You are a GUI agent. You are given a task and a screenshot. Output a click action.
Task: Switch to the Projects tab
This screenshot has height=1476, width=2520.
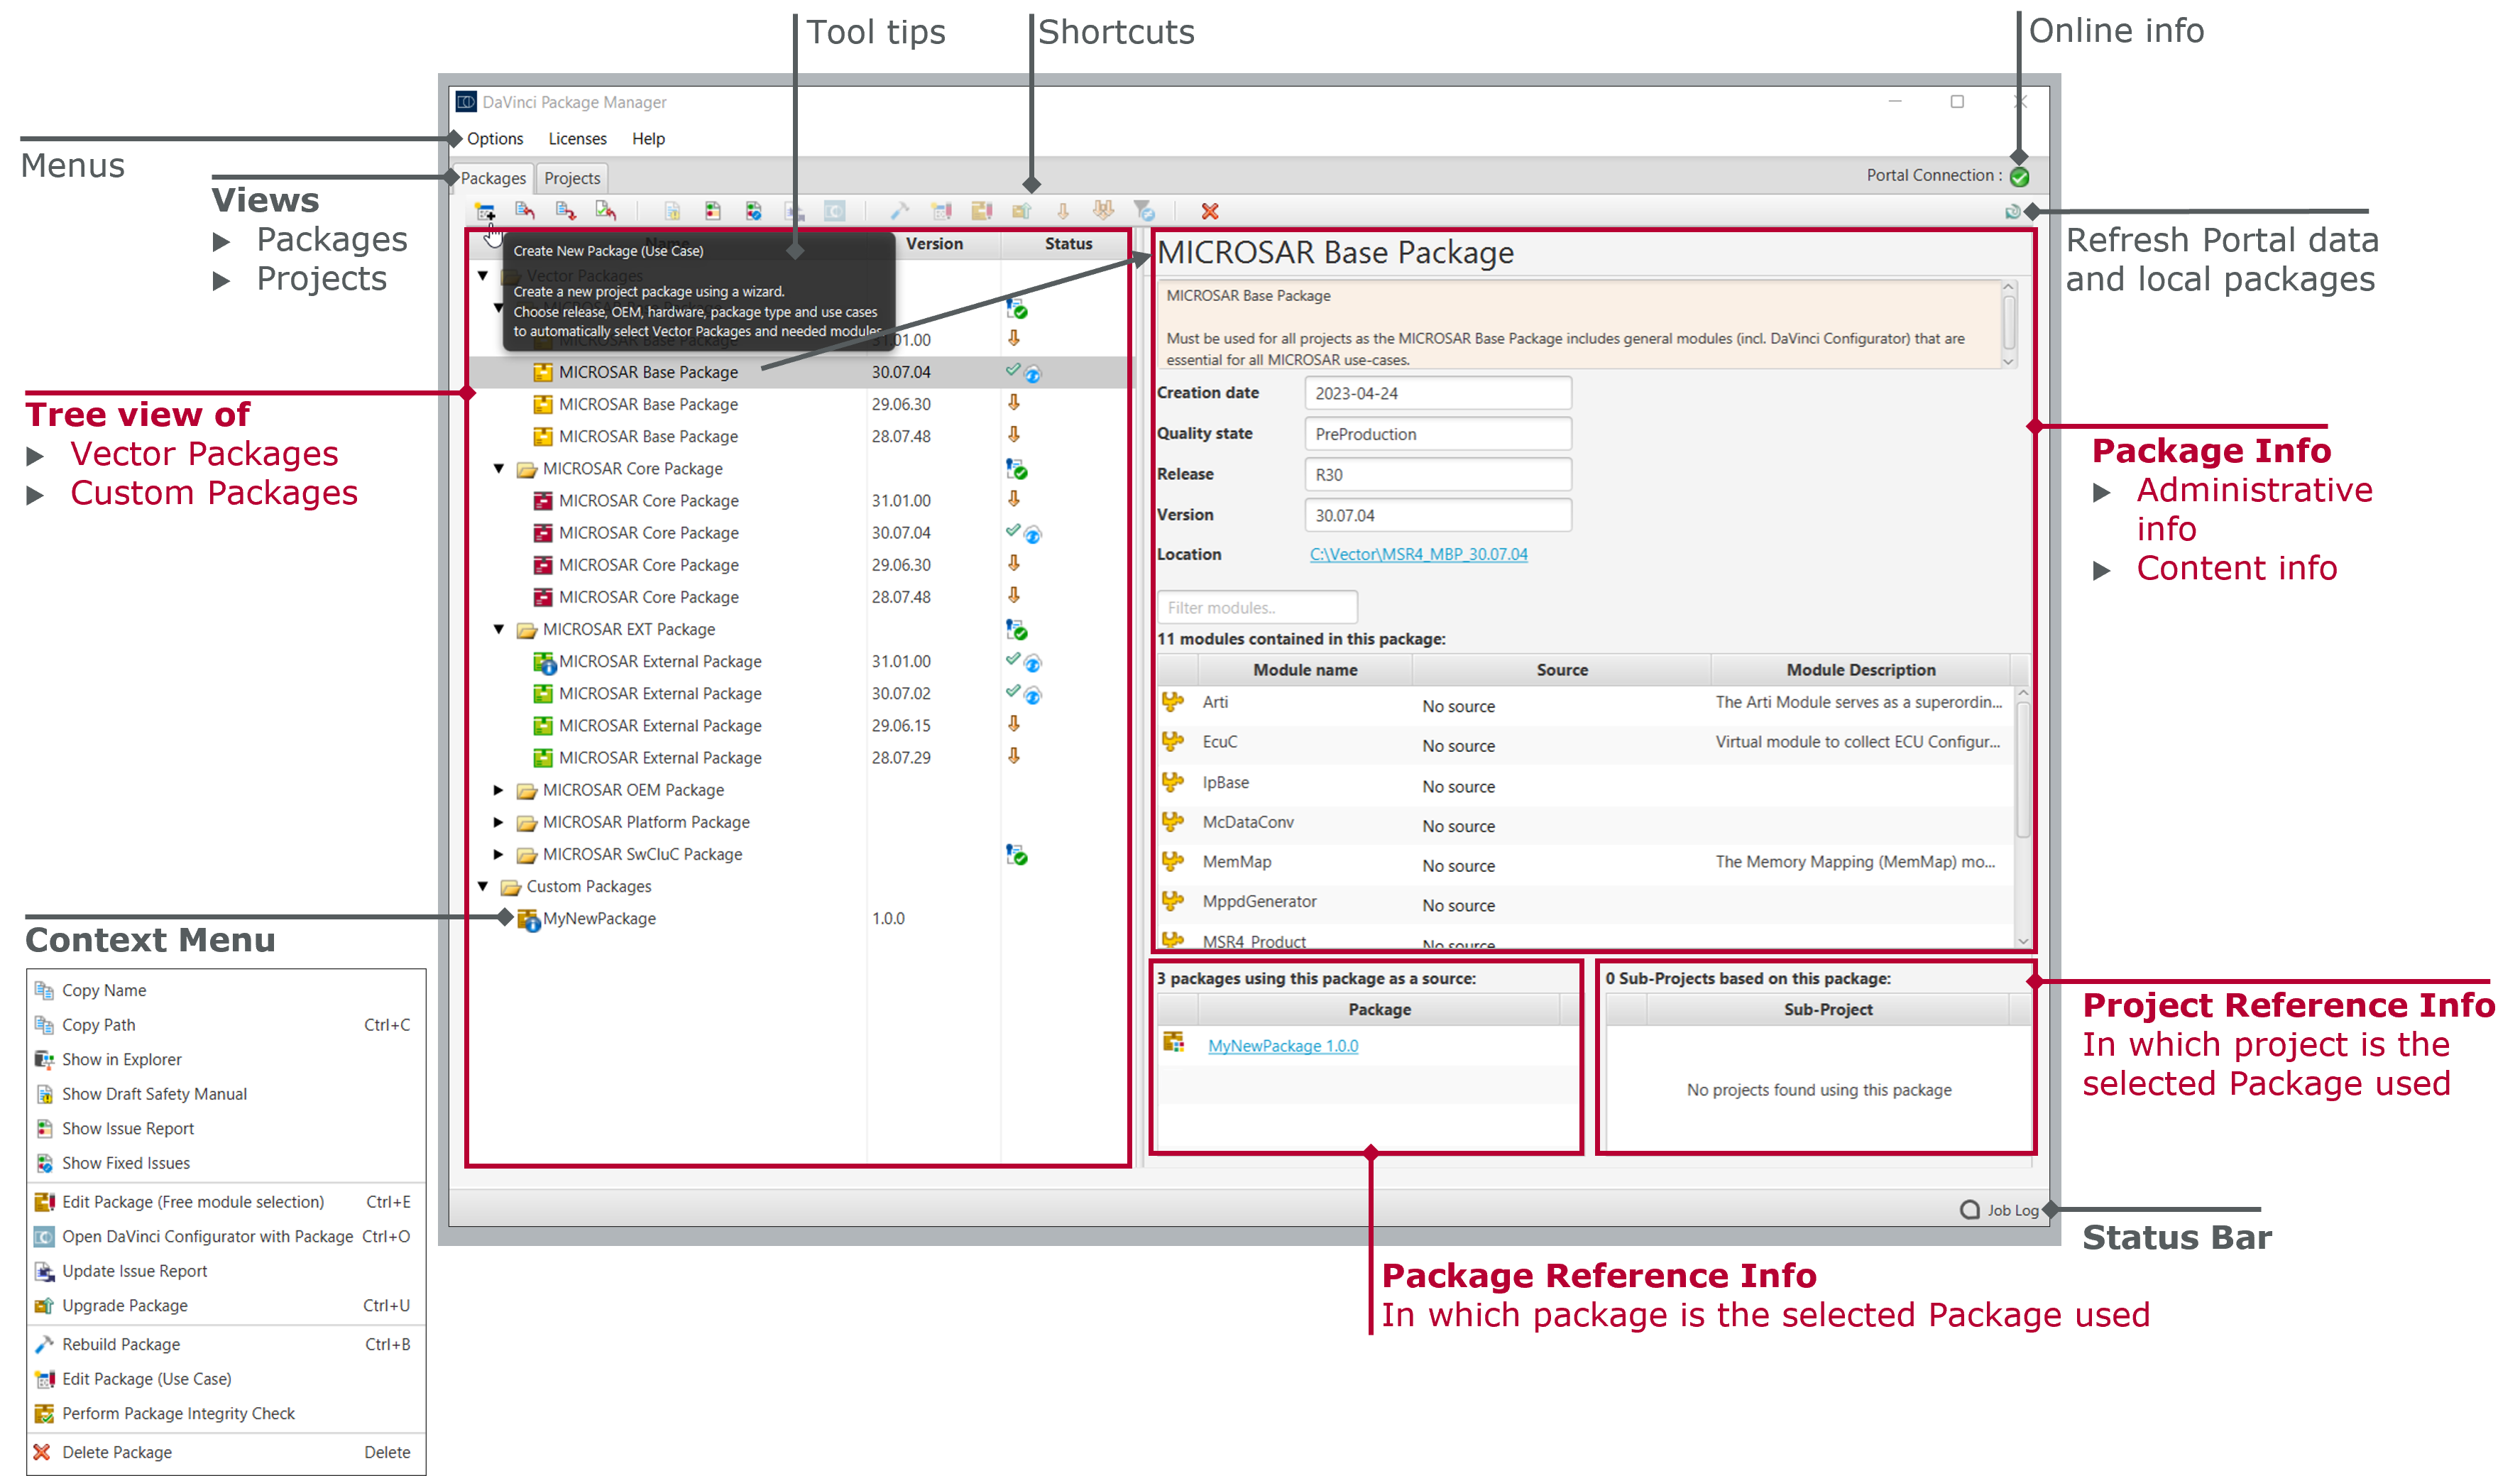coord(572,178)
